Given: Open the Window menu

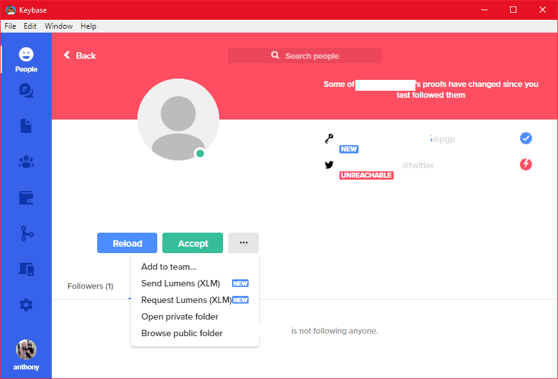Looking at the screenshot, I should [x=59, y=26].
